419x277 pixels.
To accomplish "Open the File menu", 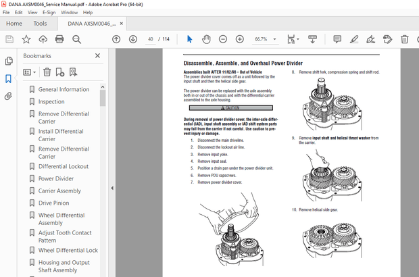I will [6, 13].
